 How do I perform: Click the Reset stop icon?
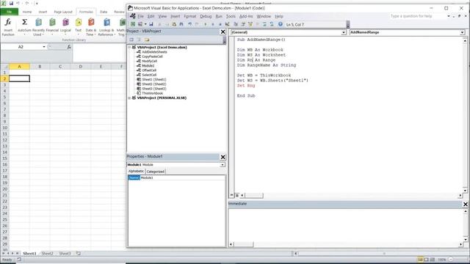tap(220, 24)
